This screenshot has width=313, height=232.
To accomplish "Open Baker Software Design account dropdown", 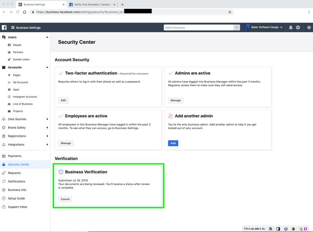I will pyautogui.click(x=263, y=27).
